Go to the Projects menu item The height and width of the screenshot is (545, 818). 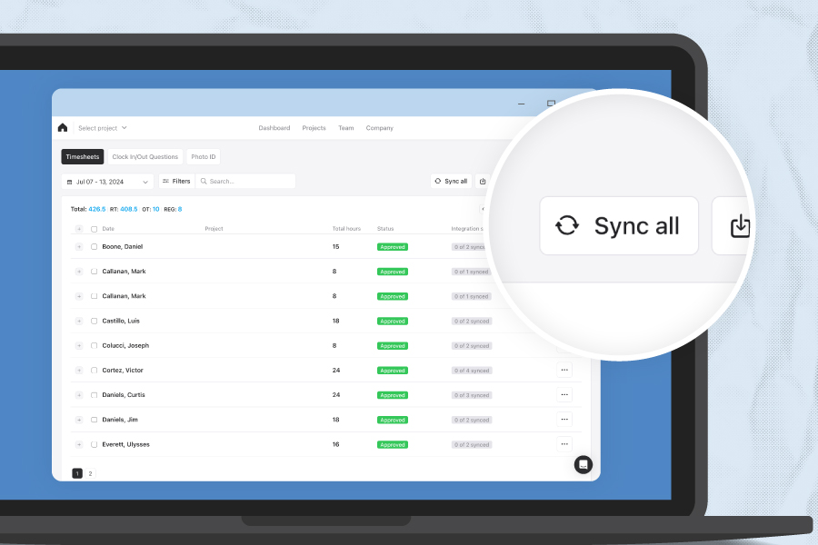(x=314, y=128)
